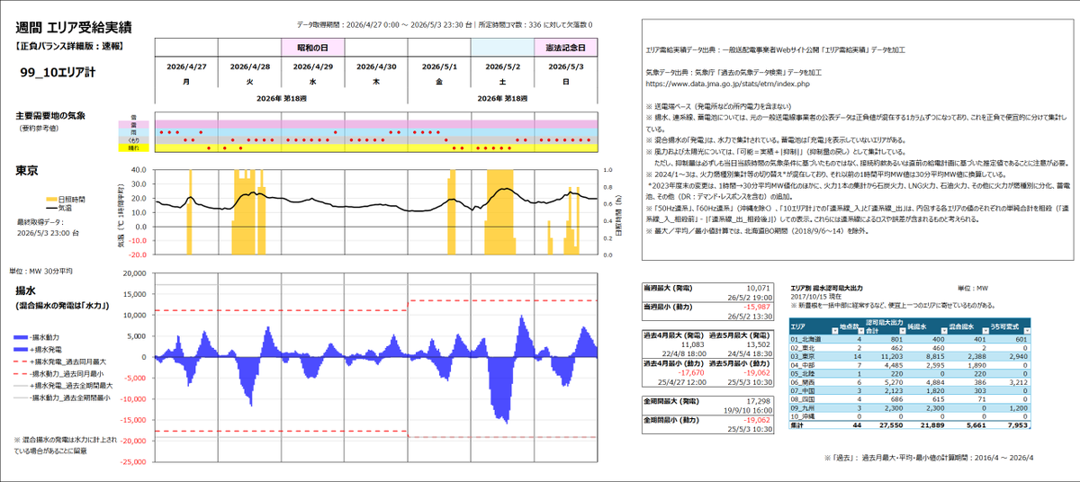Click the 昭和の日 holiday cell
The width and height of the screenshot is (1080, 482).
coord(312,47)
